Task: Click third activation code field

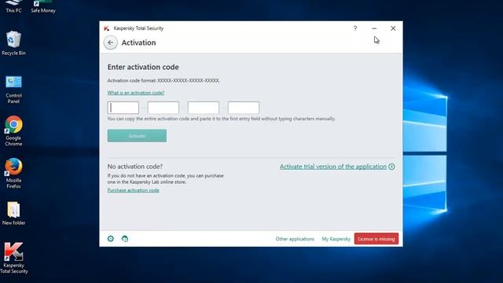Action: pos(204,108)
